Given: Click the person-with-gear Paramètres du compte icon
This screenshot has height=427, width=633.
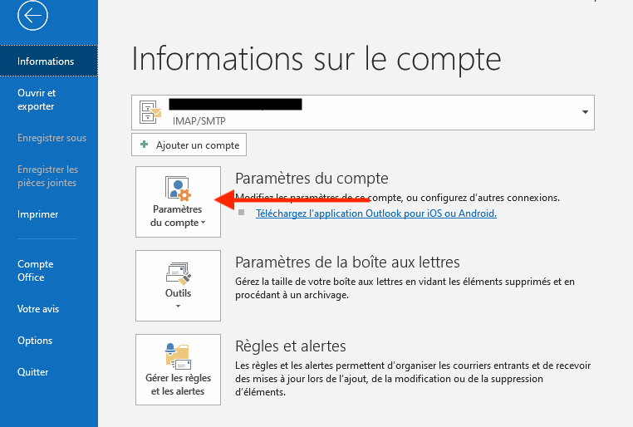Looking at the screenshot, I should point(178,189).
